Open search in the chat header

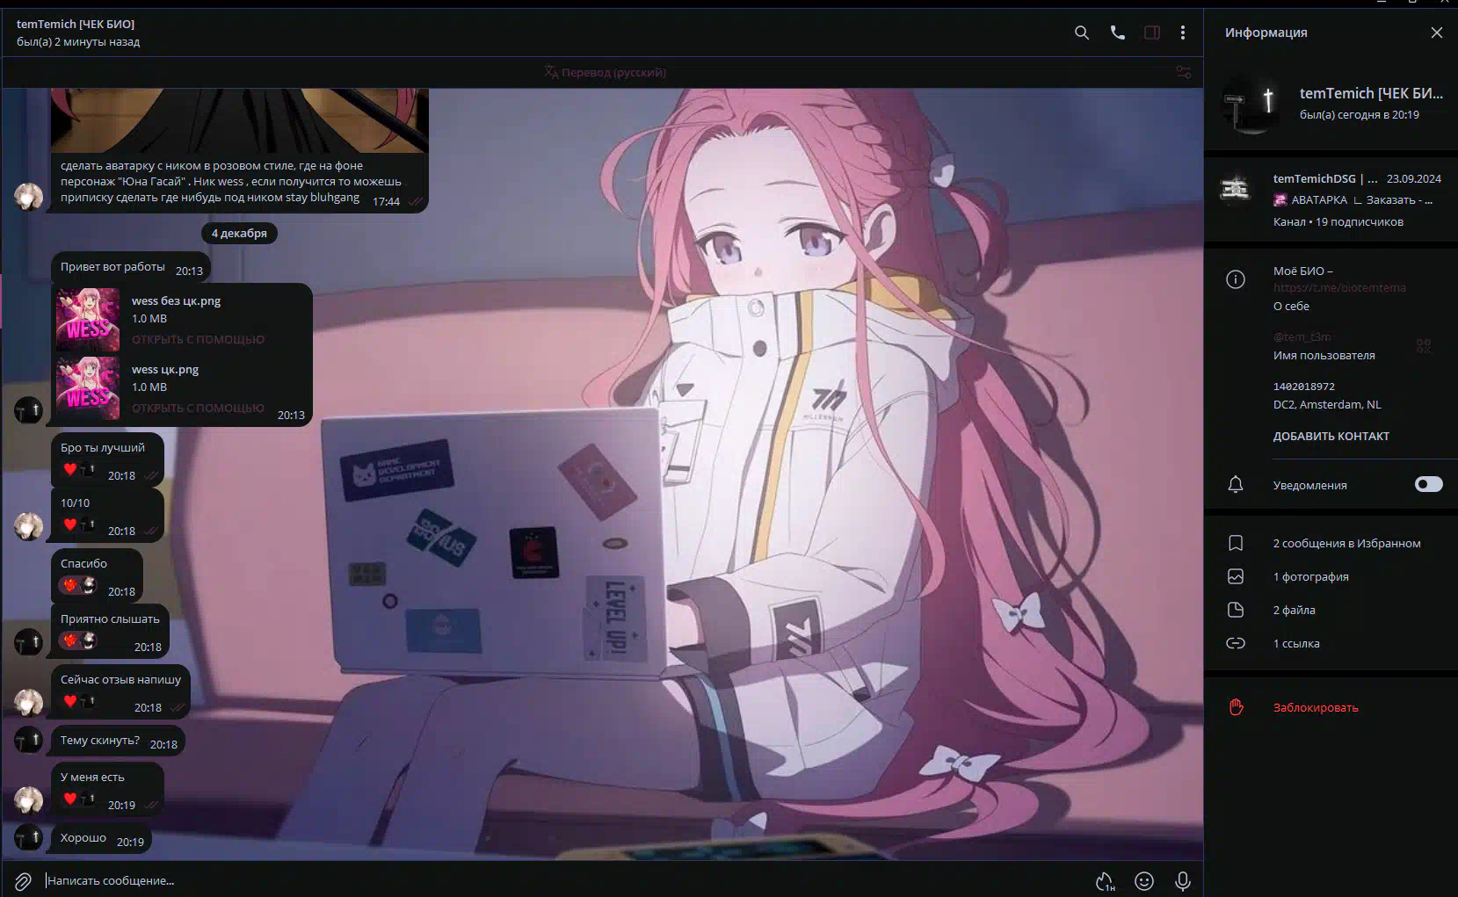(1082, 33)
